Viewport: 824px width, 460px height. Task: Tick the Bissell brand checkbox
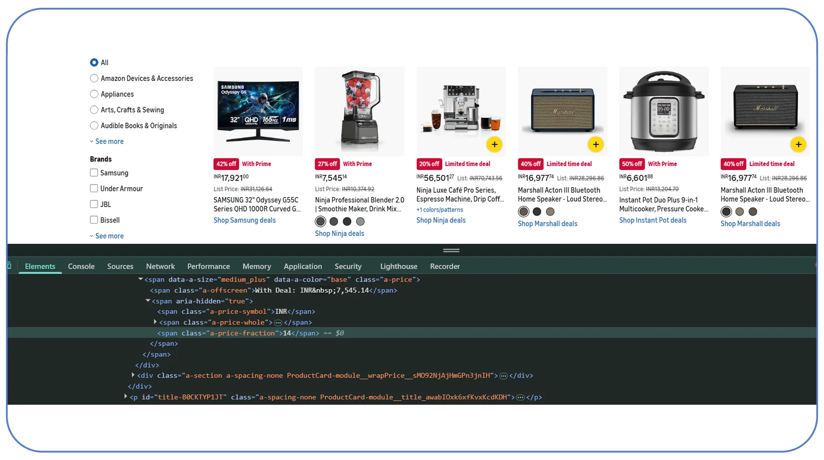[x=94, y=220]
